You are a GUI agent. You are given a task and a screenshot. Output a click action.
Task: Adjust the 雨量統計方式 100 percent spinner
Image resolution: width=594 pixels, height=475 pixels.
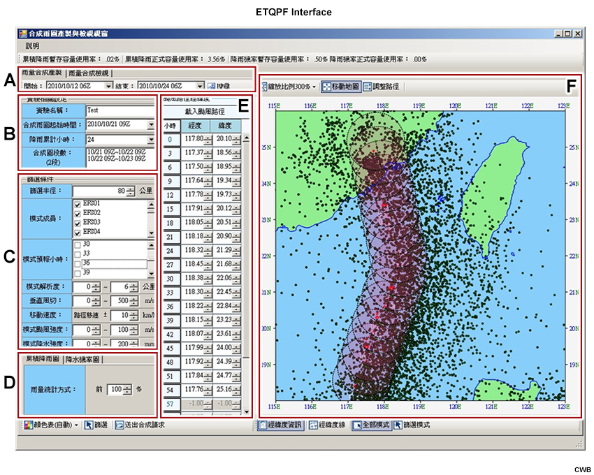tap(128, 389)
